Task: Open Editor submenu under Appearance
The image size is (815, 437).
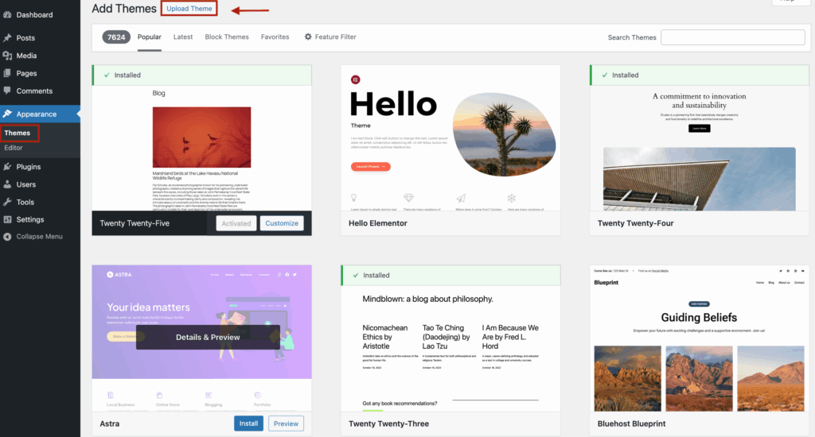Action: pos(14,148)
